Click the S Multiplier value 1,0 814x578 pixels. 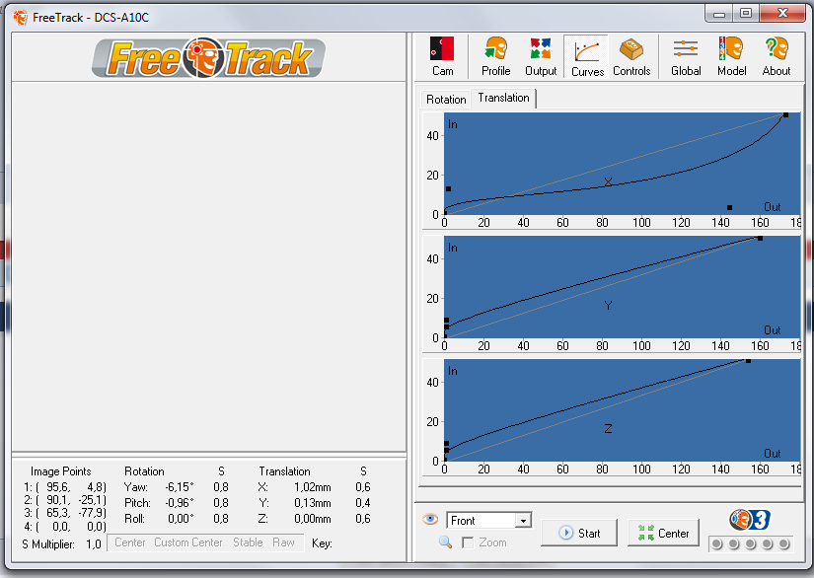[x=94, y=544]
